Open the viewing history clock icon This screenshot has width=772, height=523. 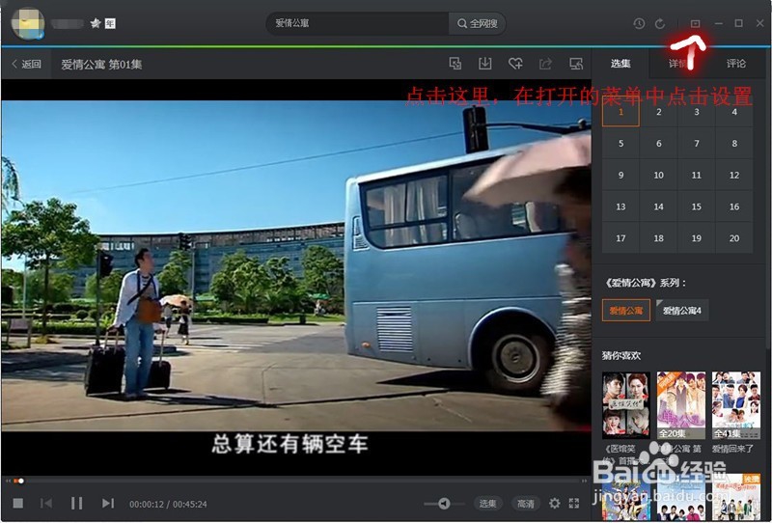639,23
